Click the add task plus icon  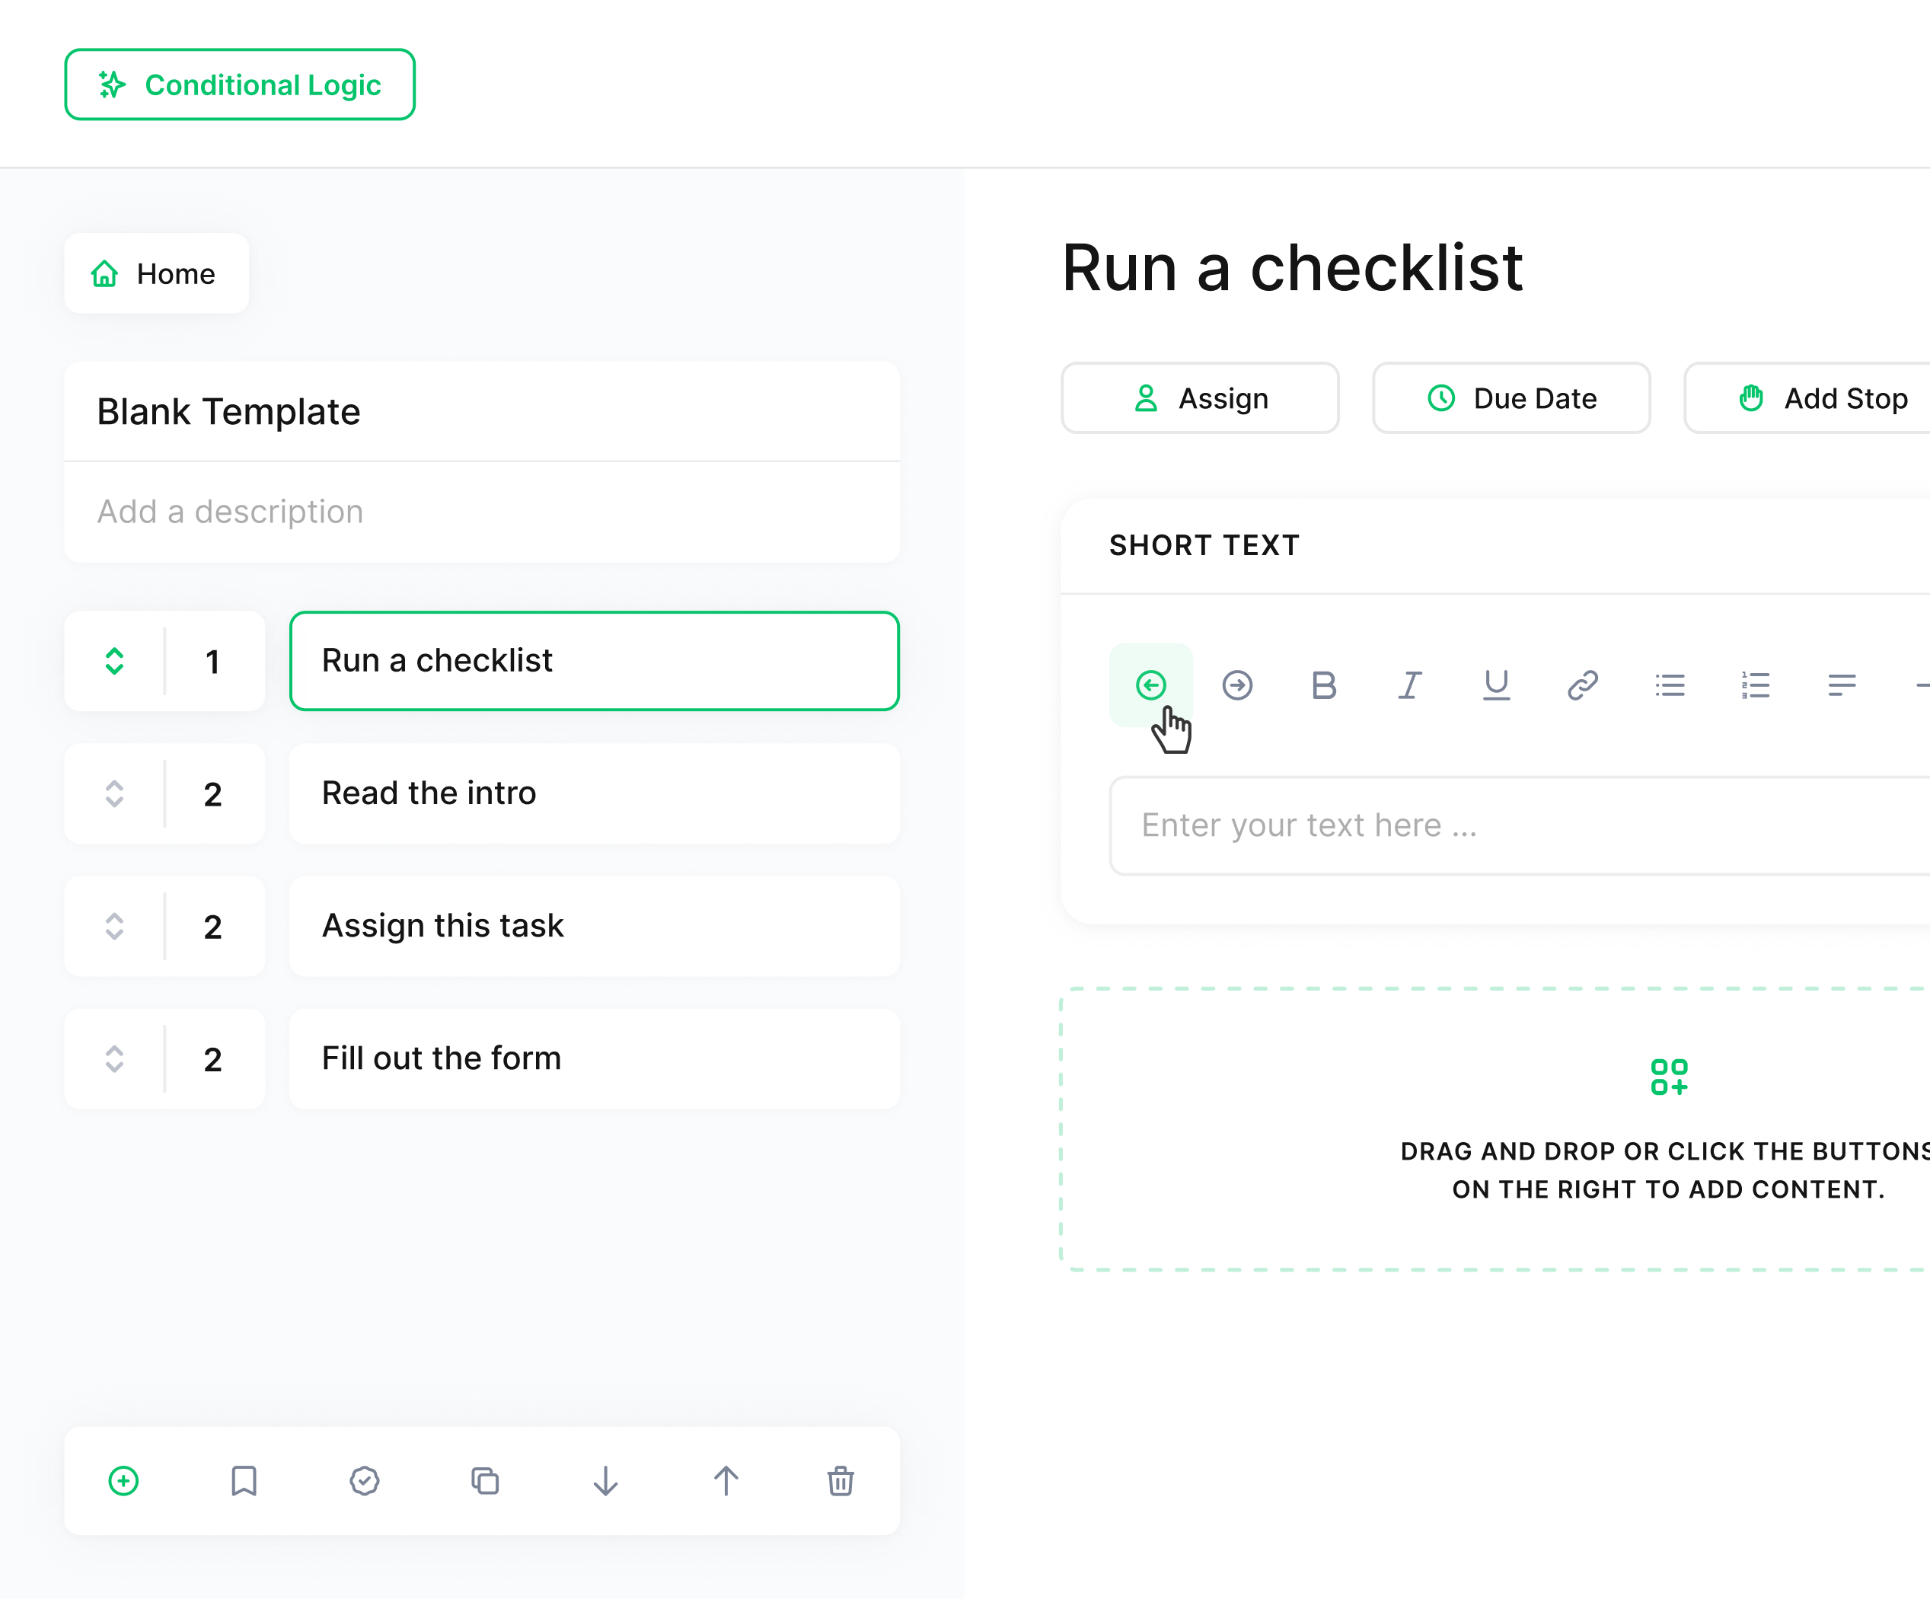pyautogui.click(x=123, y=1480)
